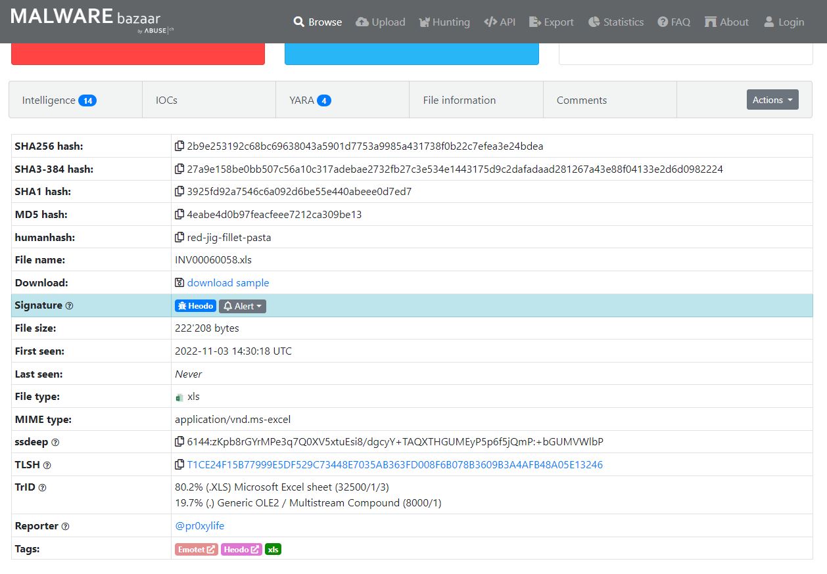
Task: Click the pink Heodo tag
Action: pos(241,549)
